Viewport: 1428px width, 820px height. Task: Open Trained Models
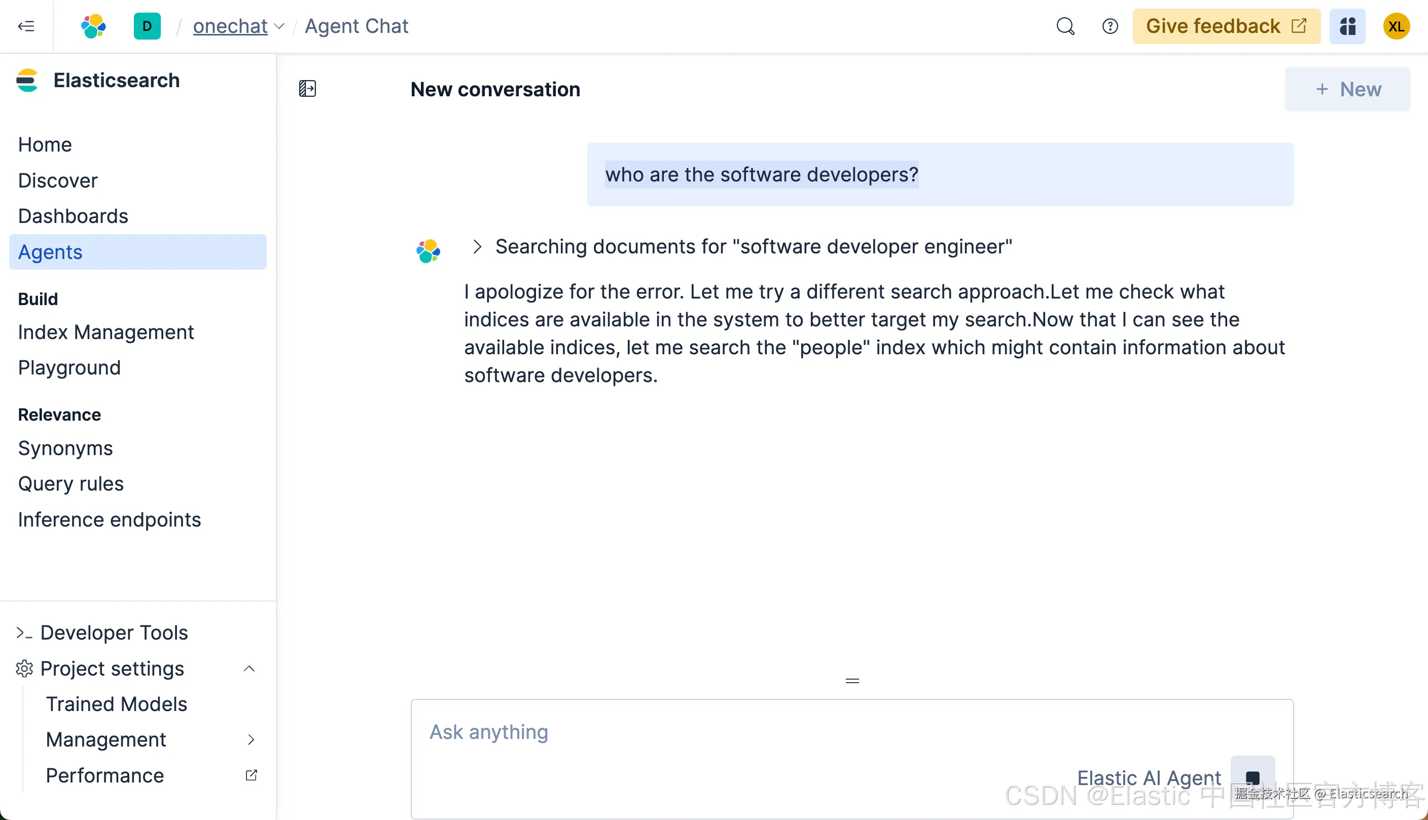point(117,704)
